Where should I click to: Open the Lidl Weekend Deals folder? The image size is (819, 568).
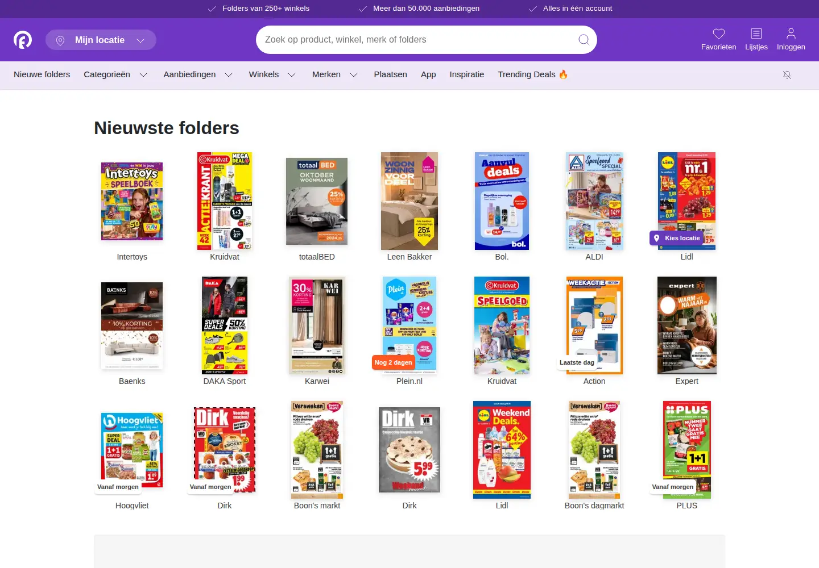502,450
